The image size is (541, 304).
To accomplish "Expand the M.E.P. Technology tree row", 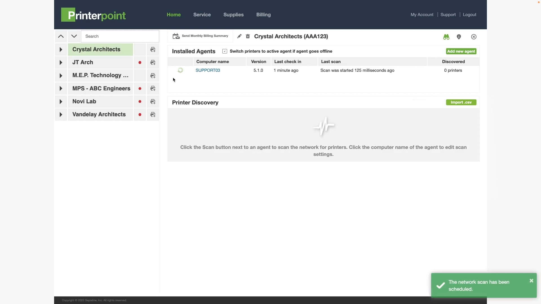I will point(61,75).
